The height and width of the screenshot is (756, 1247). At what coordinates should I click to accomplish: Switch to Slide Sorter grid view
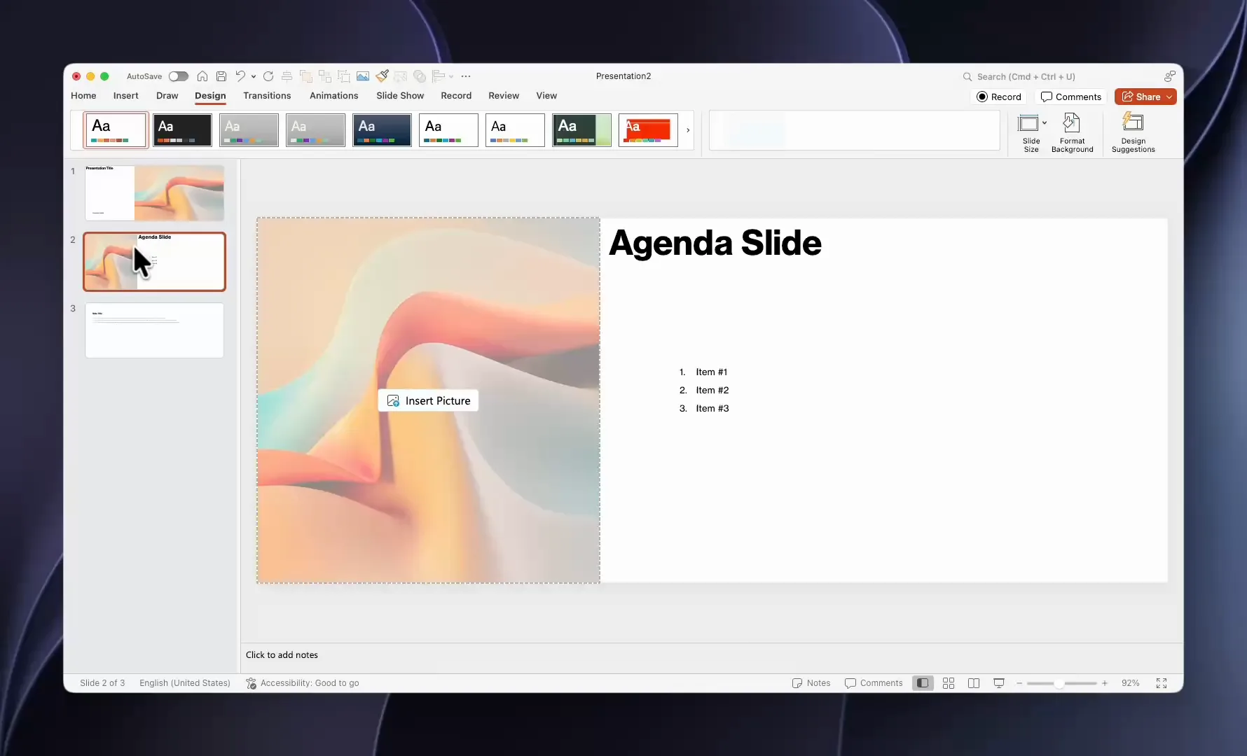[x=949, y=683]
